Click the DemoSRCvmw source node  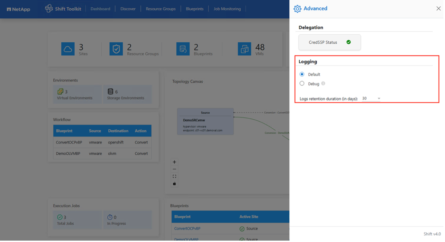(205, 121)
